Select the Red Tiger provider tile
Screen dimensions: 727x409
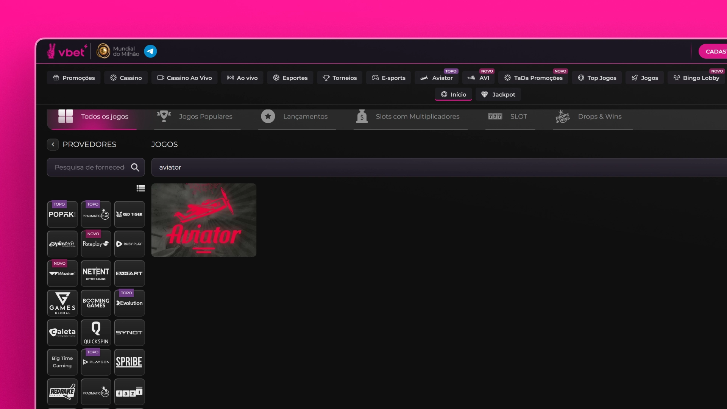[129, 214]
